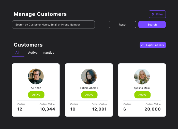Select Fatima Ahmed's customer name
The height and width of the screenshot is (129, 178).
(89, 88)
